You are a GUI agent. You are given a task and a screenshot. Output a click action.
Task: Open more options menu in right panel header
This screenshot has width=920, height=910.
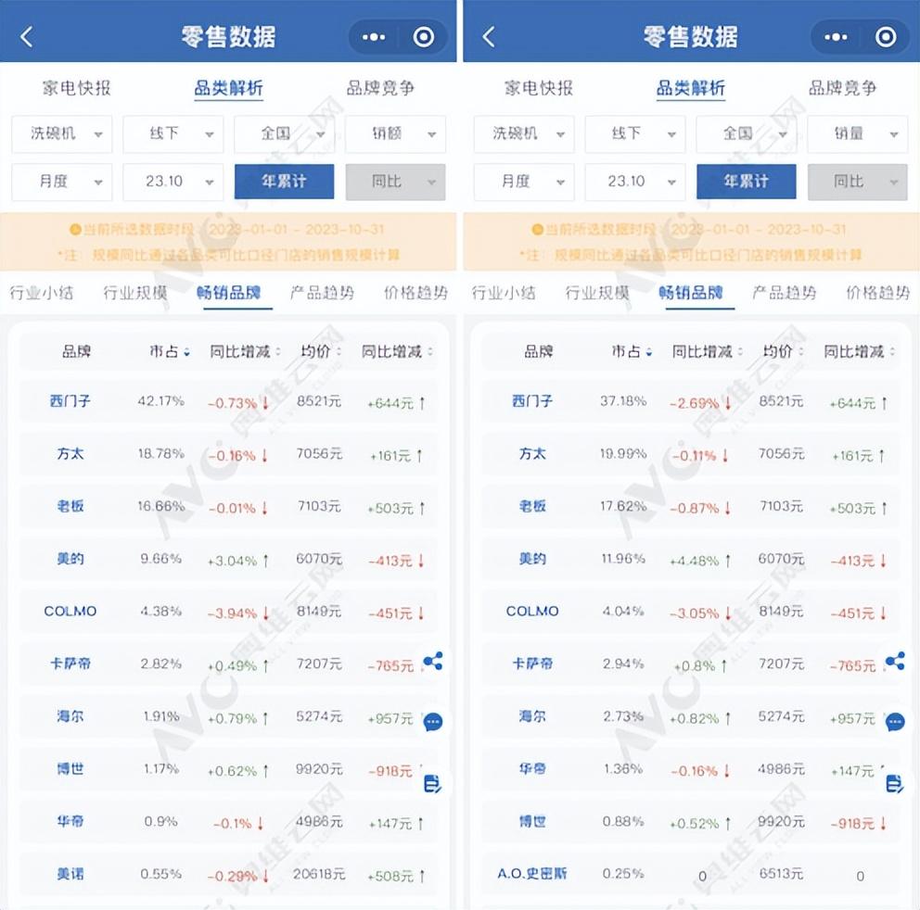(836, 37)
